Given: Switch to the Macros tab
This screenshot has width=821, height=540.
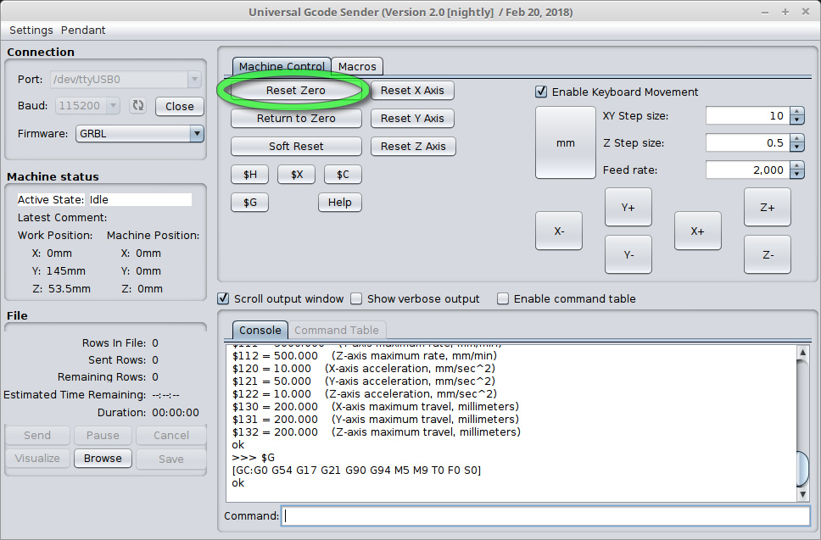Looking at the screenshot, I should click(x=357, y=66).
